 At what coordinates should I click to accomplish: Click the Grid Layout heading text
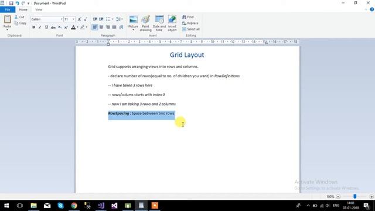pyautogui.click(x=187, y=55)
